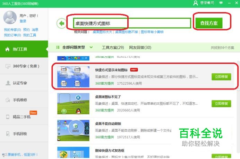Expand the 全部问题类型 dropdown arrow

click(x=91, y=47)
